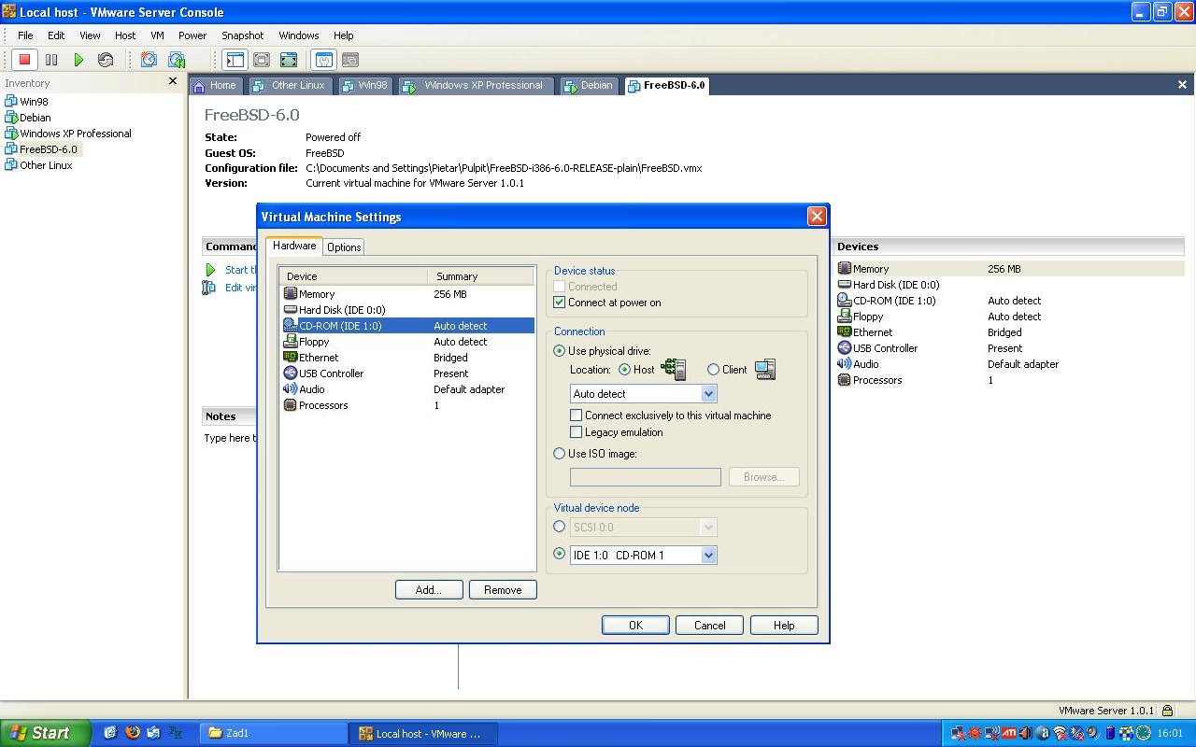Open the IDE 1:0 CD-ROM 1 dropdown
The image size is (1196, 747).
click(708, 555)
